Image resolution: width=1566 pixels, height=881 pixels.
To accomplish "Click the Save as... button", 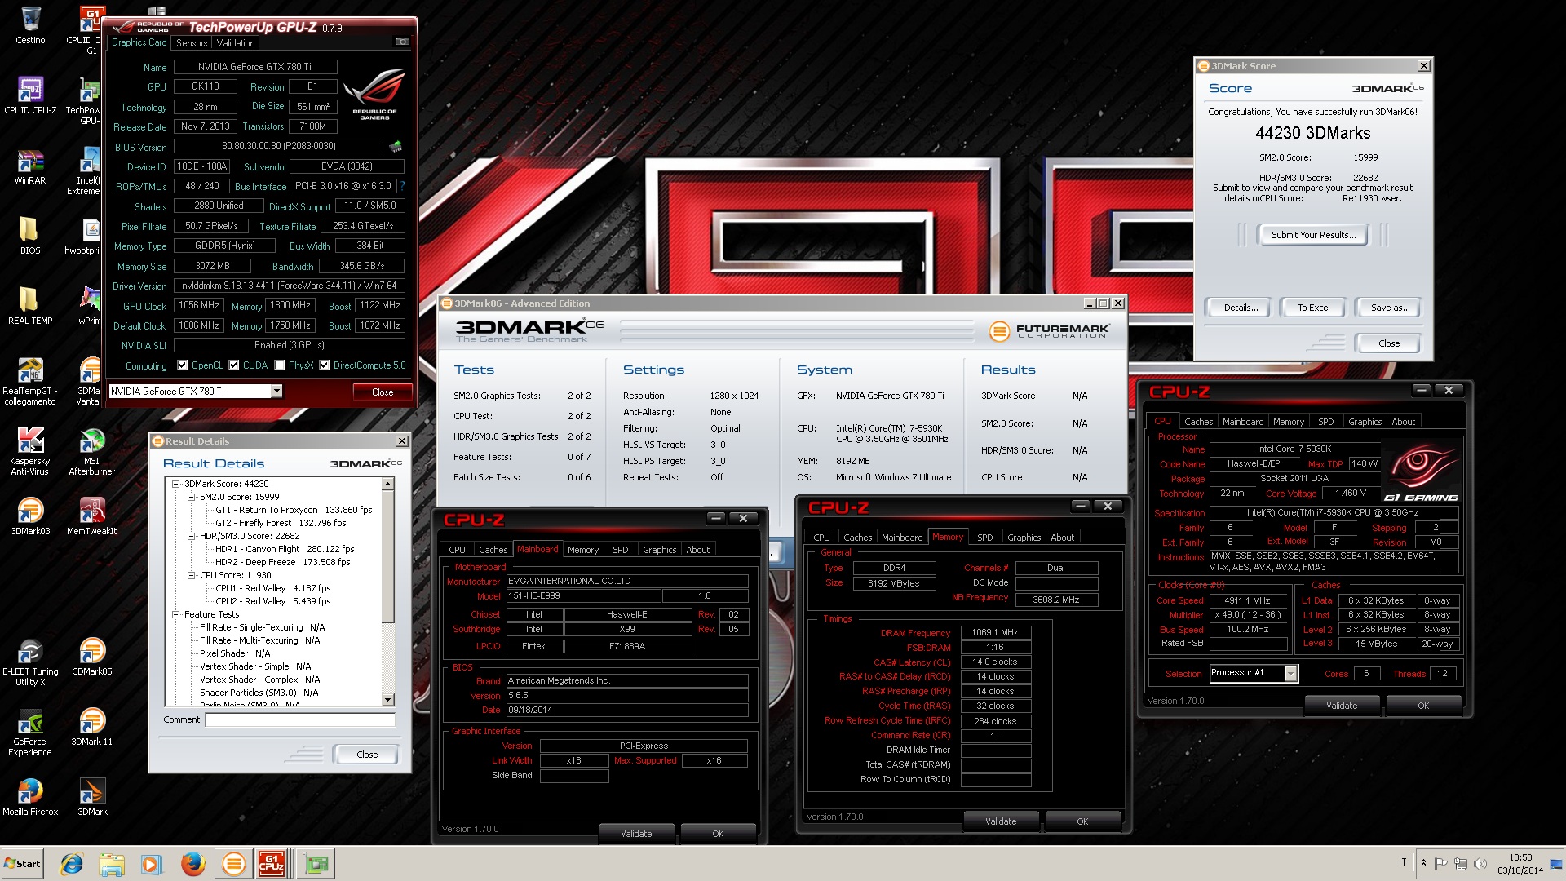I will coord(1390,308).
